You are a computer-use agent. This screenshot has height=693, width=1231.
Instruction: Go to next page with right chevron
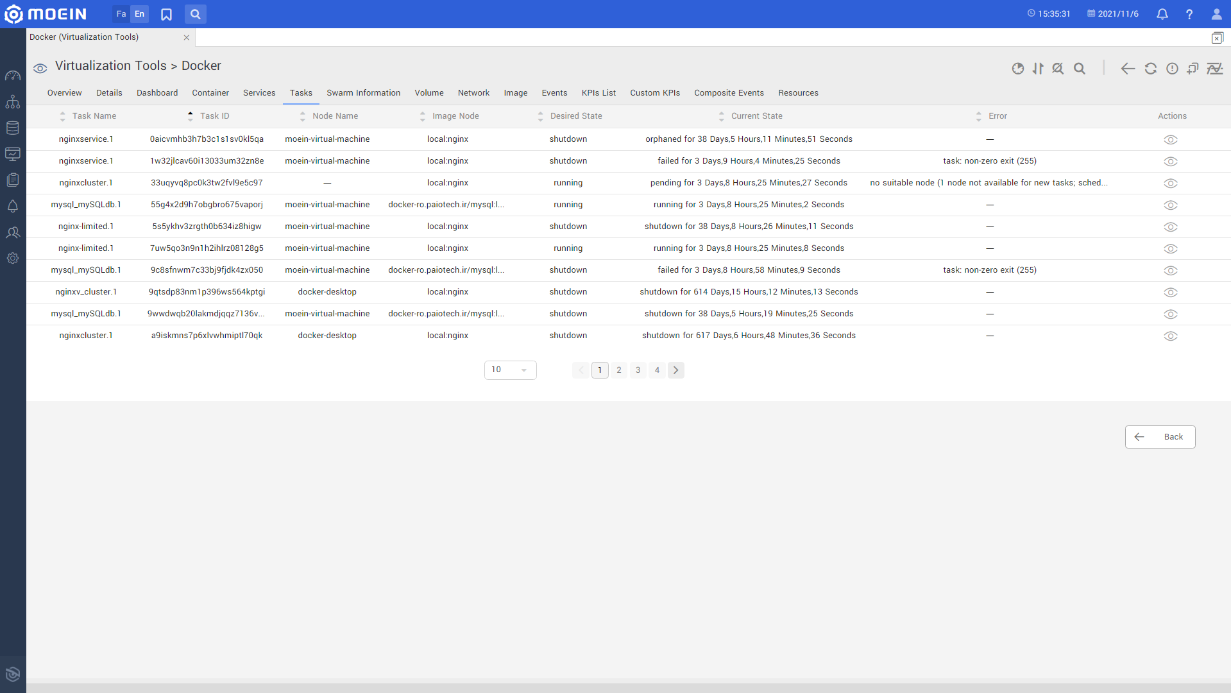(675, 370)
